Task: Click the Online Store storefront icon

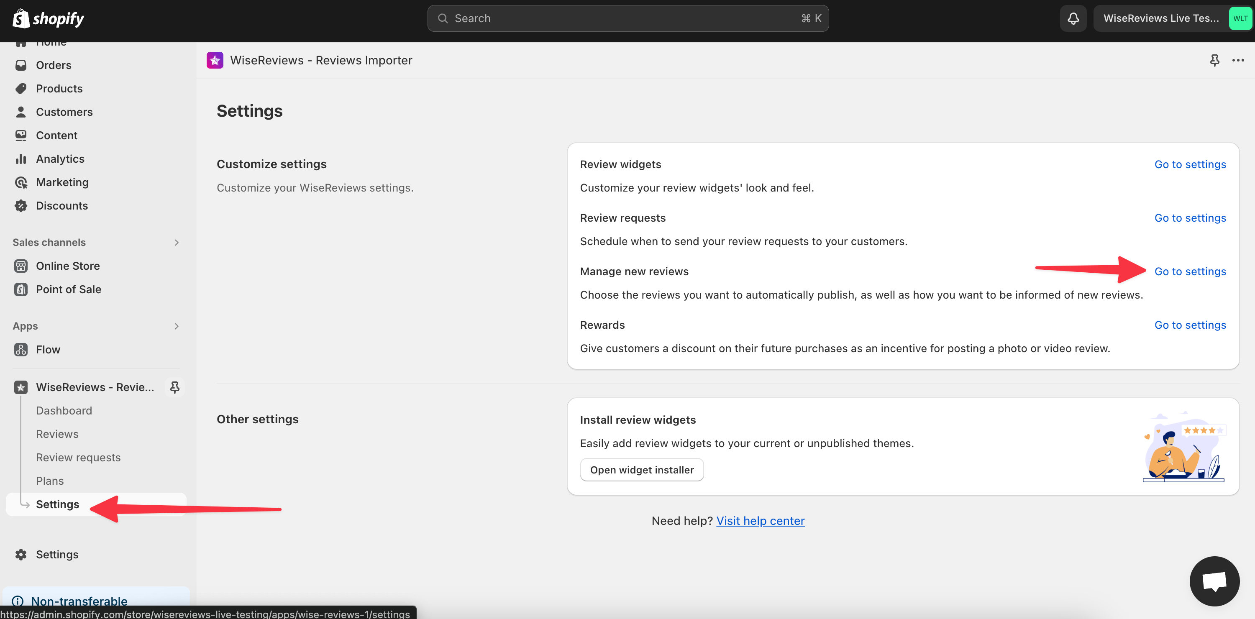Action: tap(21, 266)
